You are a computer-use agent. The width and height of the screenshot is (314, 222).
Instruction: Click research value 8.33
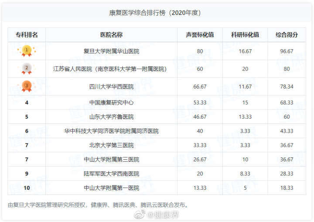click(245, 174)
